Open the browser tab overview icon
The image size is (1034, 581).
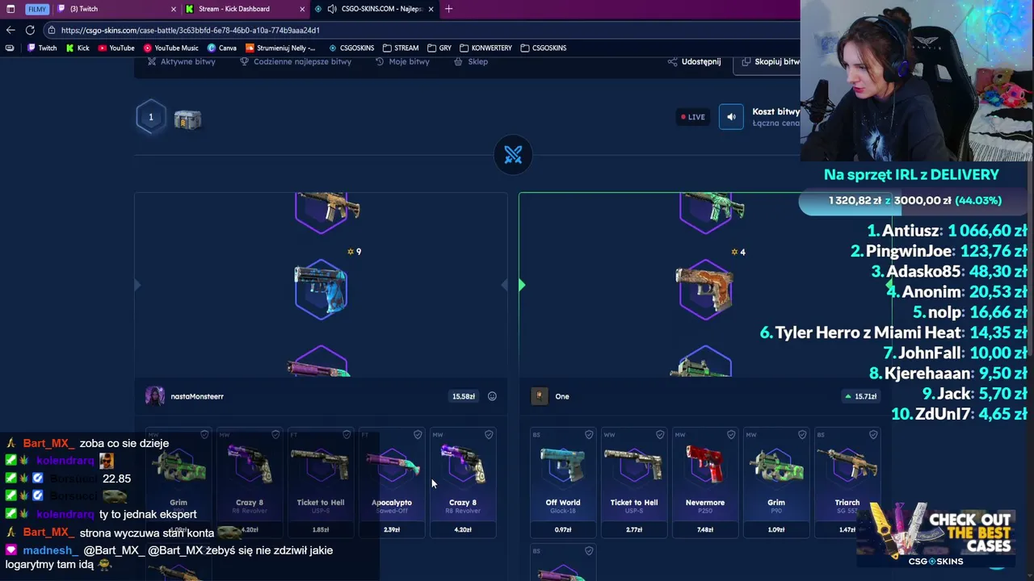click(11, 9)
